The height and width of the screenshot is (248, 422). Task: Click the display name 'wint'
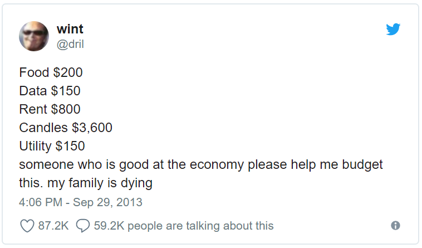[x=70, y=29]
